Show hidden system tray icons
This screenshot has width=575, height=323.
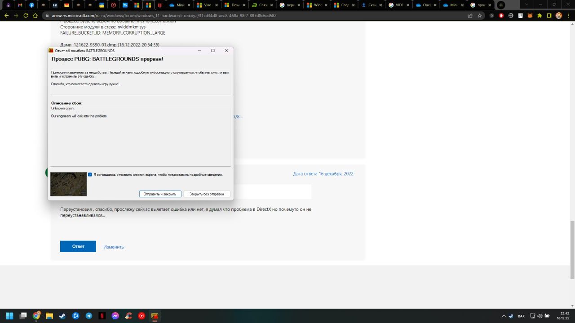tap(504, 316)
